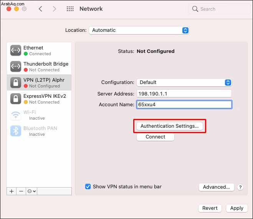The height and width of the screenshot is (219, 253).
Task: Click into the Server Address field
Action: (x=184, y=94)
